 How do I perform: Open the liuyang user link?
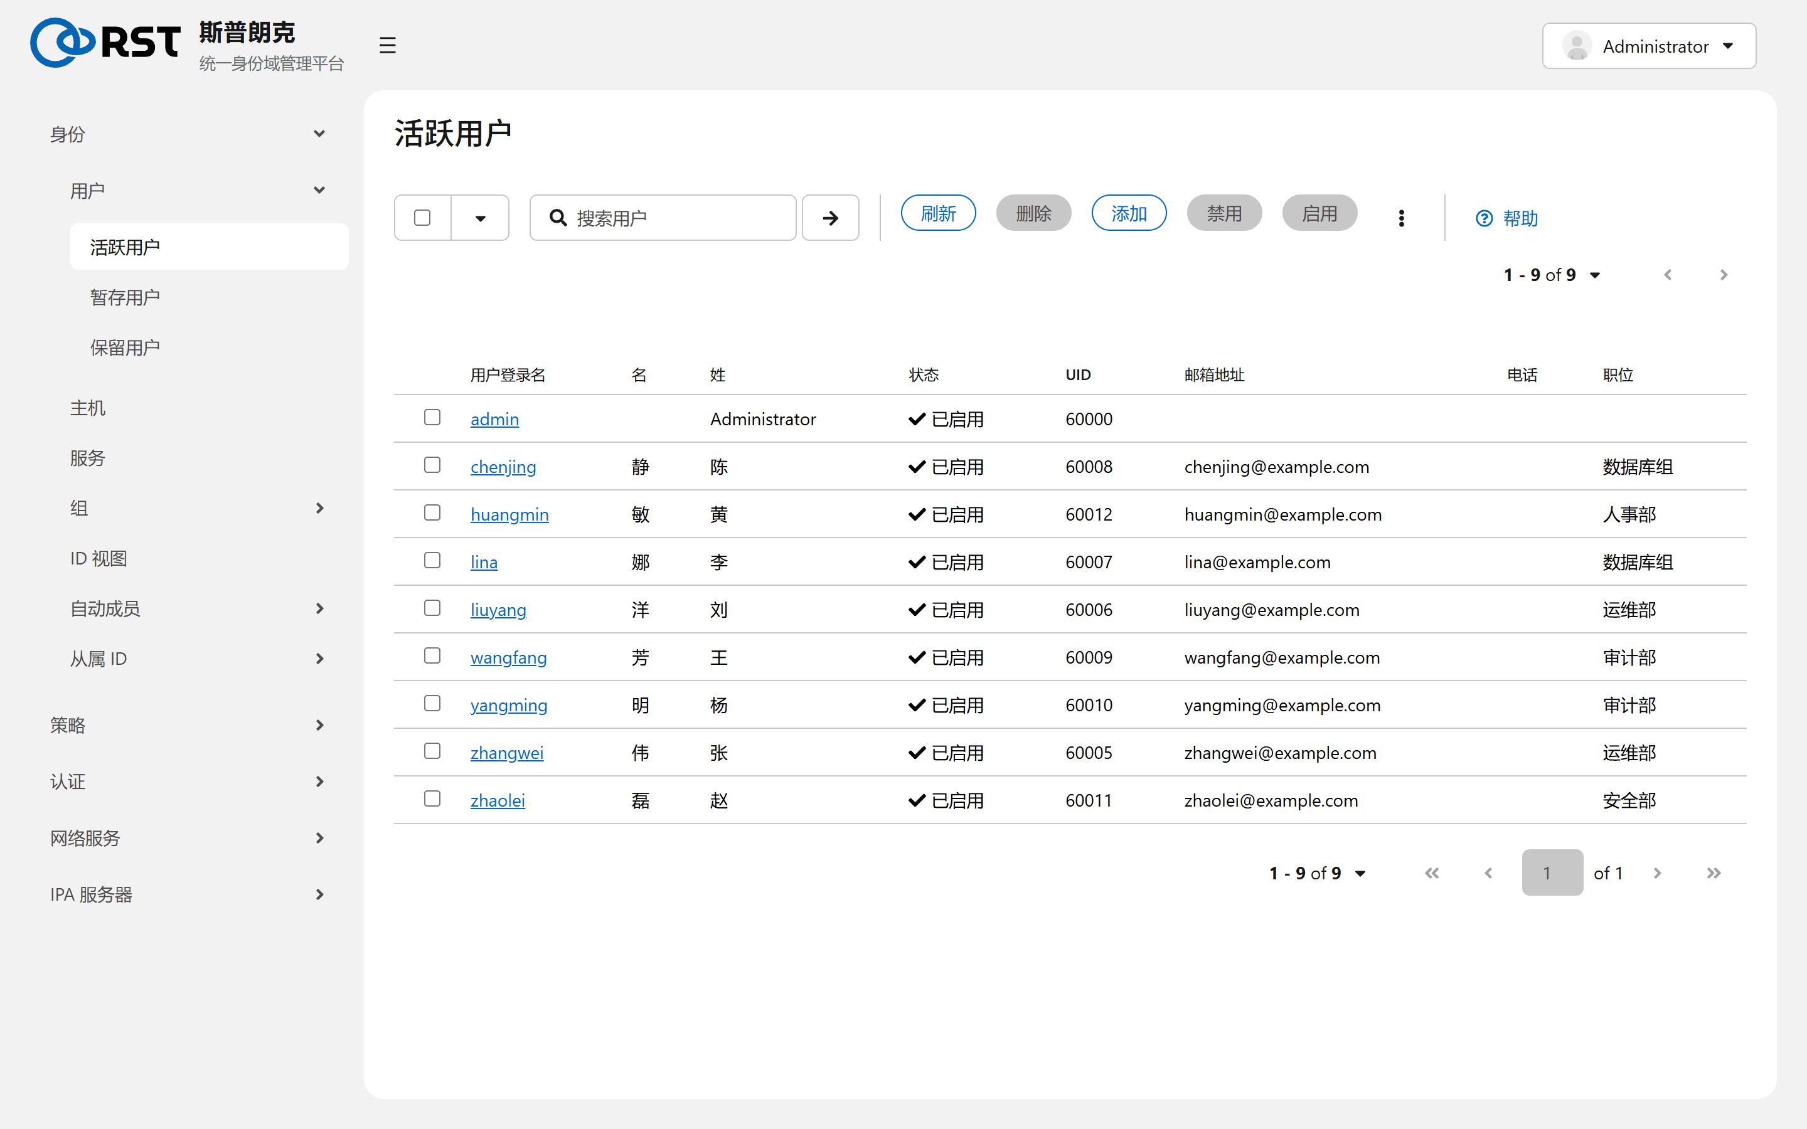498,610
